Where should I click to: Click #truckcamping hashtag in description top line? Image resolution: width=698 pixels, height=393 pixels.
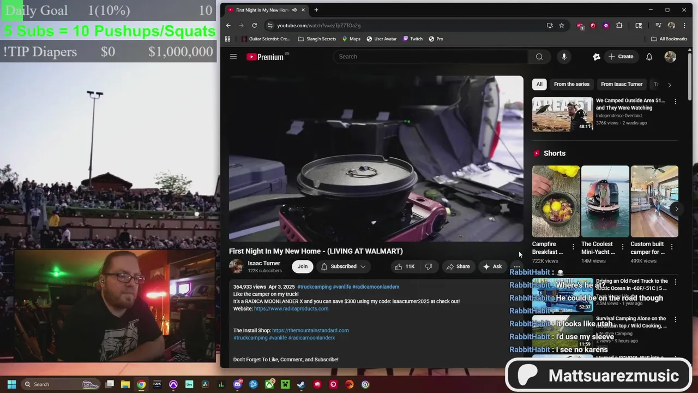314,287
